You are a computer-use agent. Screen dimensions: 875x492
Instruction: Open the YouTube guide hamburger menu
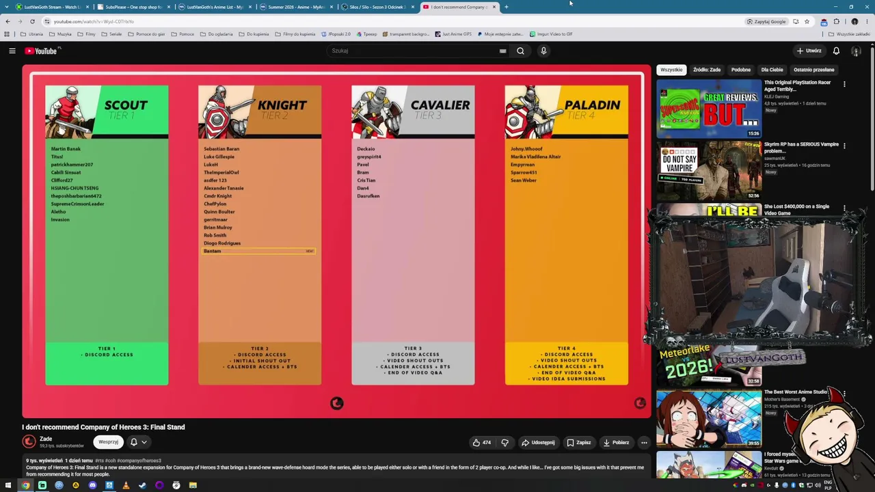pos(12,51)
